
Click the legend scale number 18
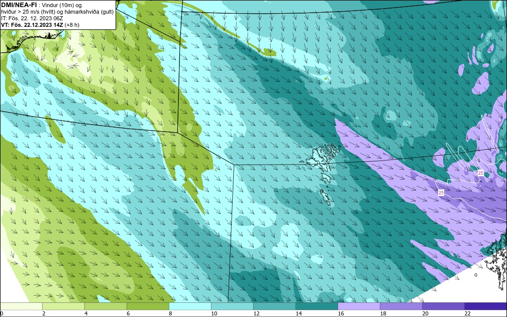tap(383, 313)
